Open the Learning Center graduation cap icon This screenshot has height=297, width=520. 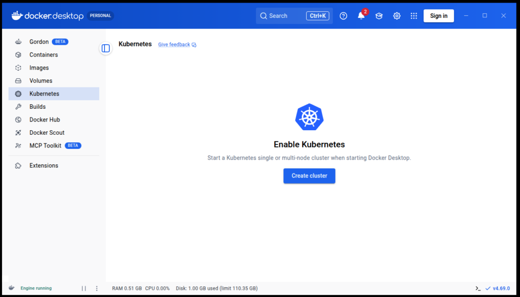tap(379, 16)
